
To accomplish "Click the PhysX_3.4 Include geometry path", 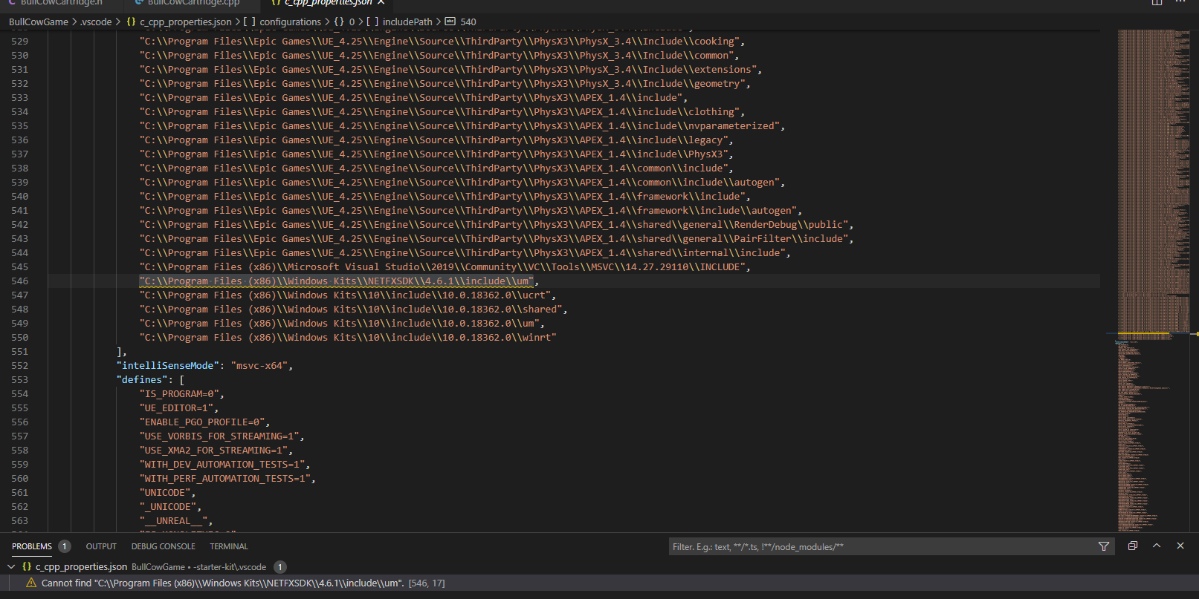I will pos(442,84).
